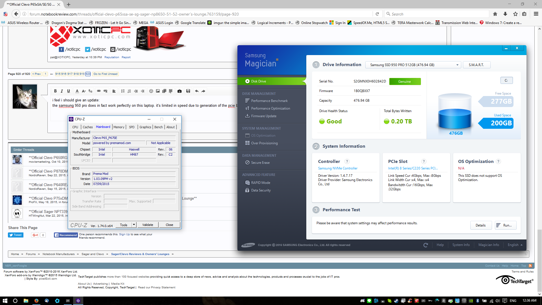Screen dimensions: 542x305
Task: Open the font family dropdown in the editor
Action: pyautogui.click(x=90, y=91)
